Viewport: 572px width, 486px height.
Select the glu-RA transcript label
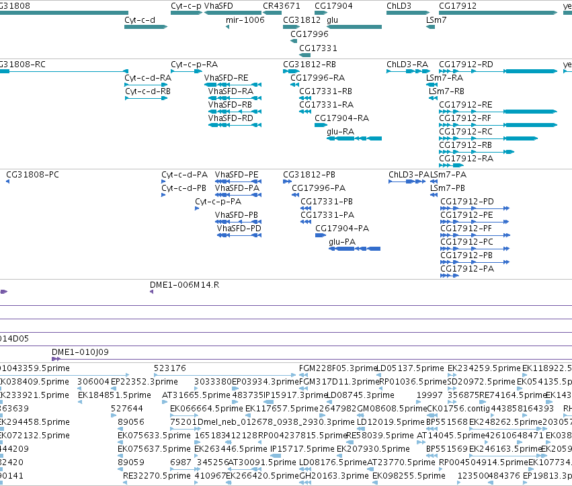(x=340, y=132)
